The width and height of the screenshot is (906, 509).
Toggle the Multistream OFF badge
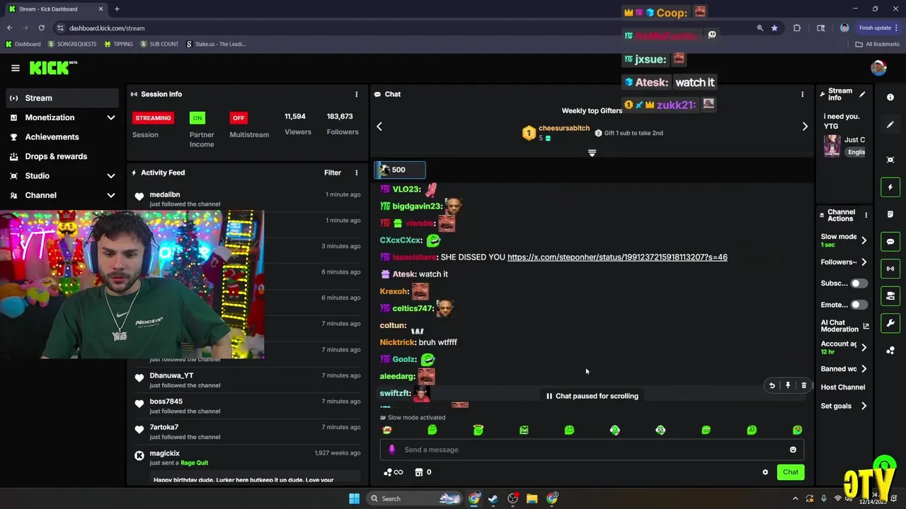[239, 118]
